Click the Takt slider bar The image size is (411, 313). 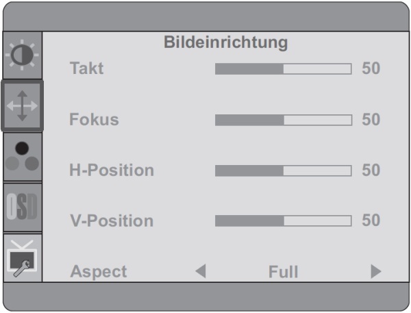click(284, 69)
